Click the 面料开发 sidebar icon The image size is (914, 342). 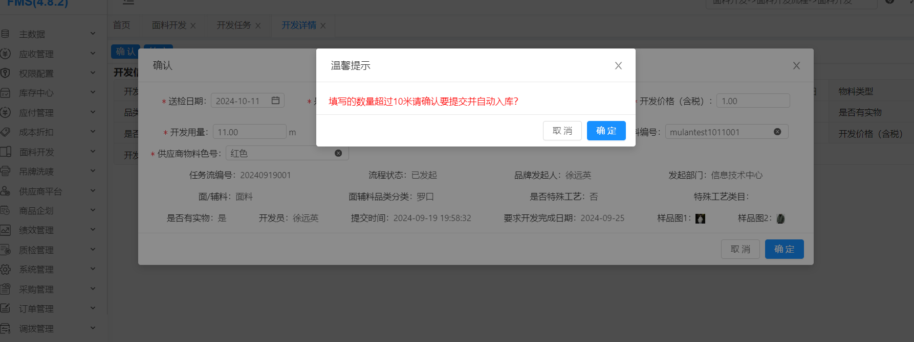(x=5, y=152)
